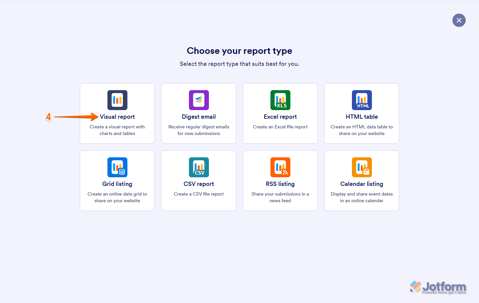Image resolution: width=479 pixels, height=303 pixels.
Task: Click the Digest email paper plane icon
Action: [199, 100]
